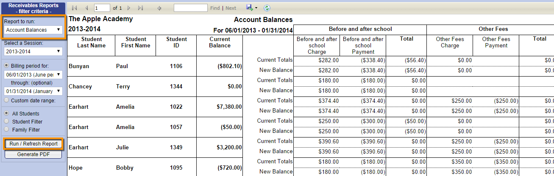Screen dimensions: 554x176
Task: Click the back to parent report arrow
Action: (159, 8)
